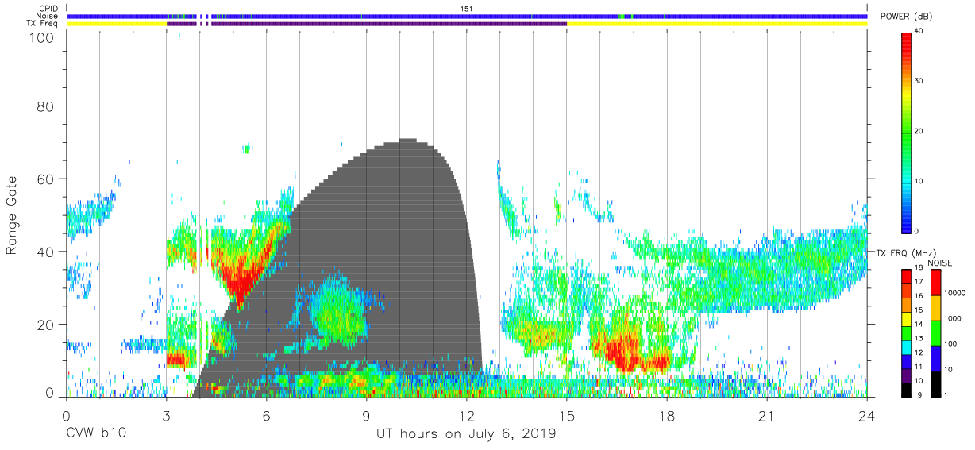Click the 18 label on TX FRQ scale
Viewport: 975px width, 450px height.
pos(918,269)
